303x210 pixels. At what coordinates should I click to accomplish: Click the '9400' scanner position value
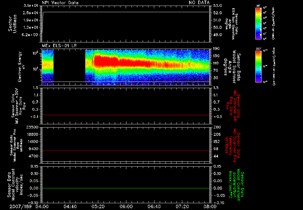(x=33, y=149)
